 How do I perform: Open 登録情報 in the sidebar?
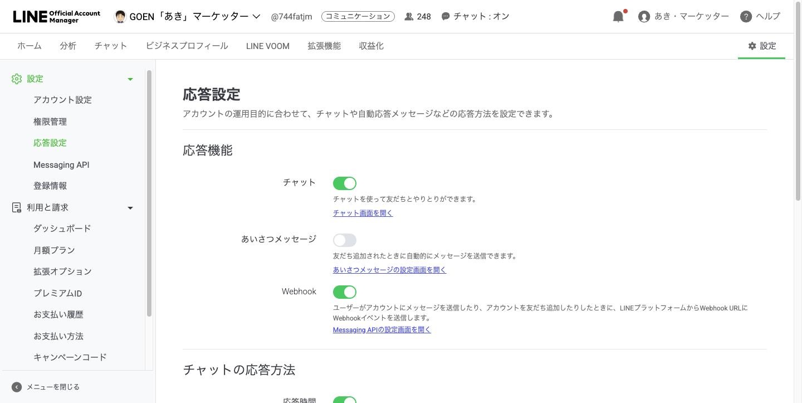50,186
